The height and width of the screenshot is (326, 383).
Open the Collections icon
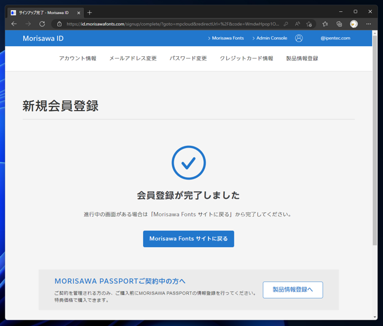click(339, 24)
